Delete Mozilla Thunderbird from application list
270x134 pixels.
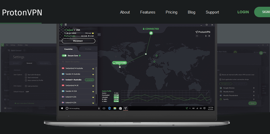(254, 95)
